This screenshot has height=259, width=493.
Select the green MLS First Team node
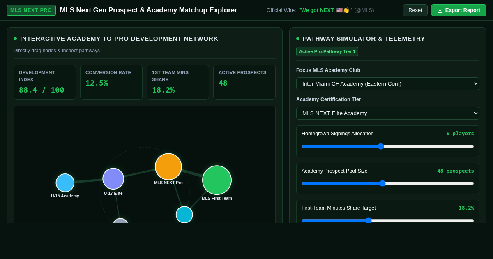[x=217, y=180]
